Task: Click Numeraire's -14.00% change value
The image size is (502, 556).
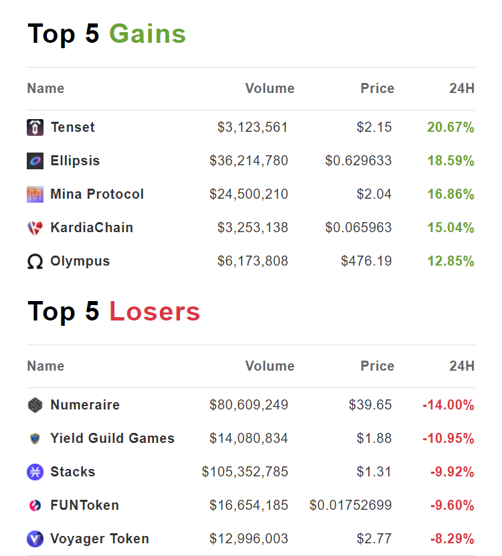Action: [x=448, y=405]
